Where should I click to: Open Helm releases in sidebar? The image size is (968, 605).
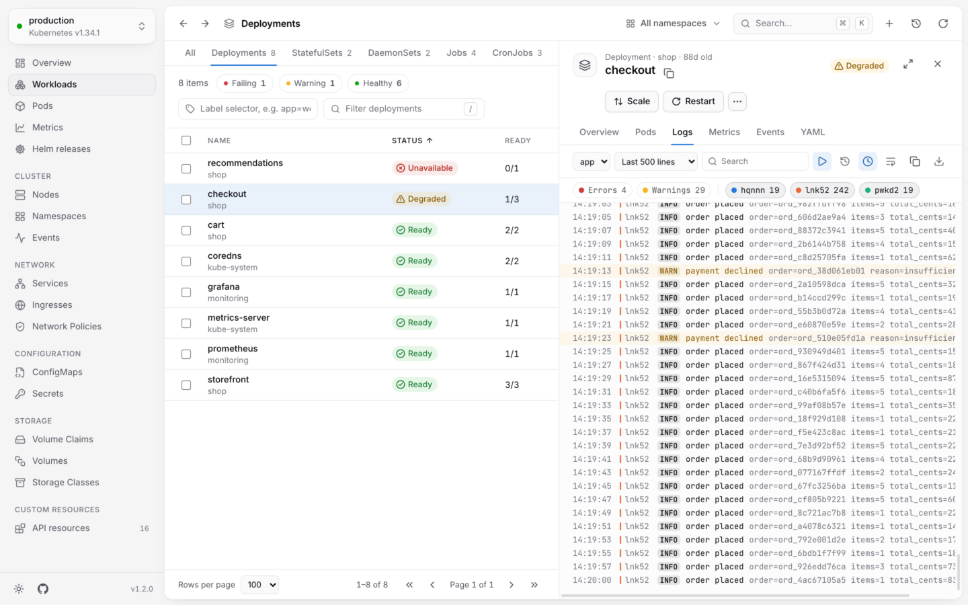coord(82,149)
